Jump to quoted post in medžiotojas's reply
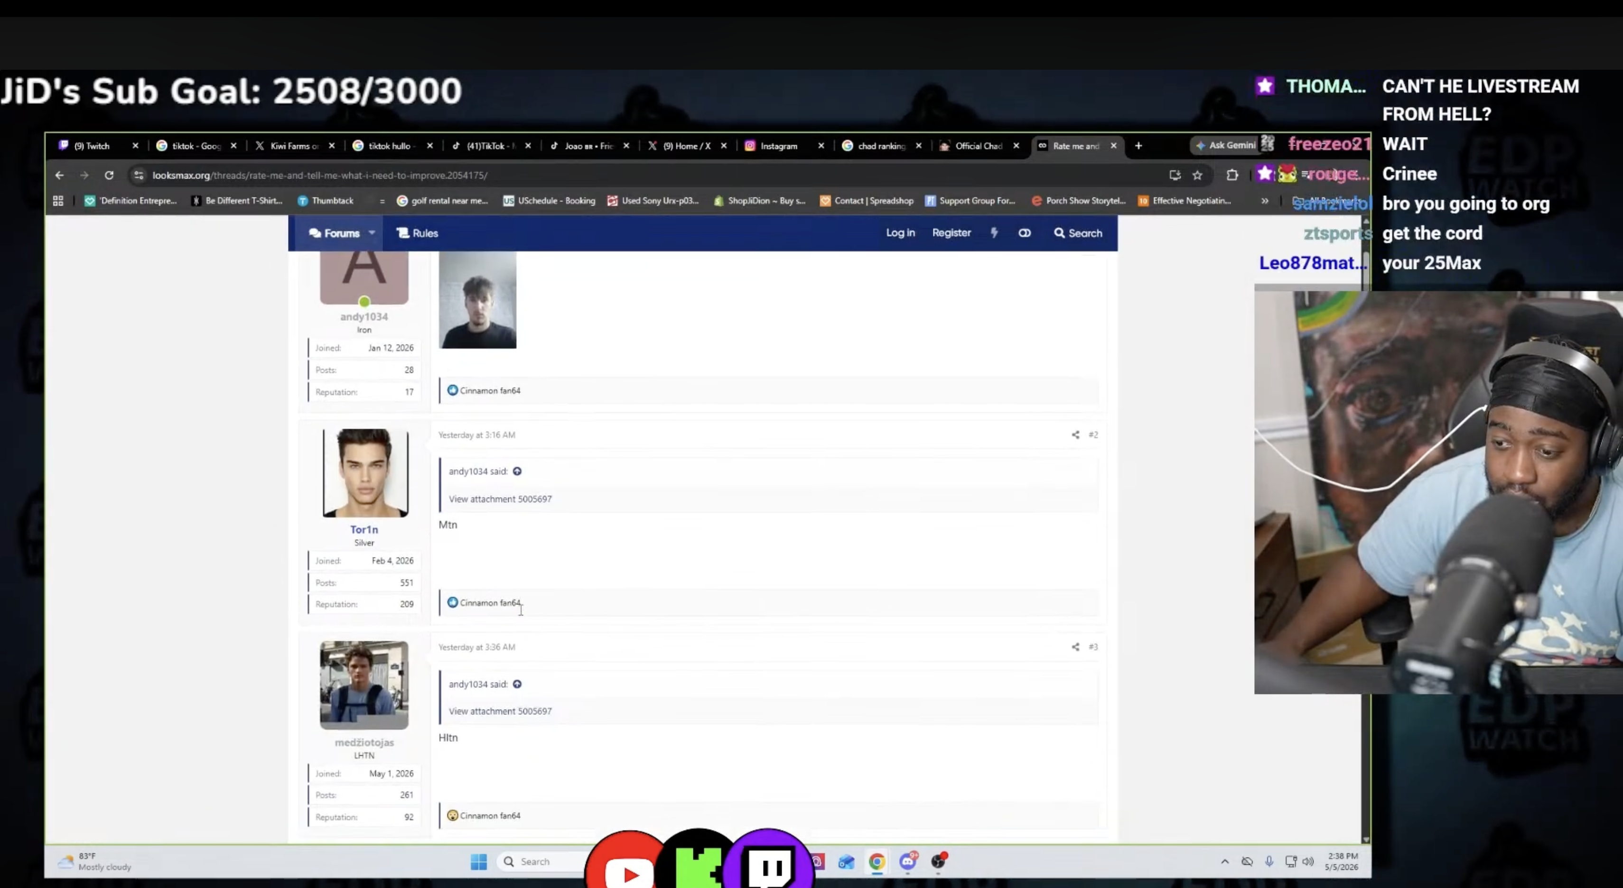This screenshot has height=888, width=1623. 517,684
